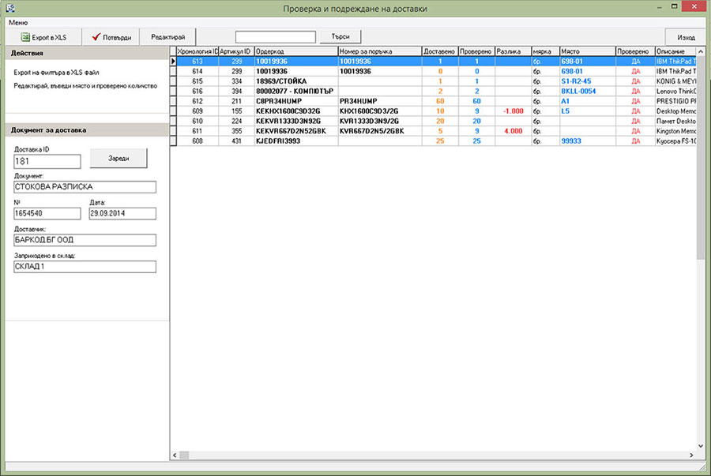
Task: Click the location cell 99933
Action: point(588,141)
